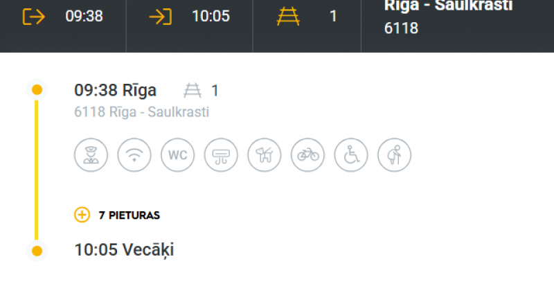This screenshot has width=554, height=284.
Task: Click the orange plus circle icon
Action: click(x=82, y=215)
